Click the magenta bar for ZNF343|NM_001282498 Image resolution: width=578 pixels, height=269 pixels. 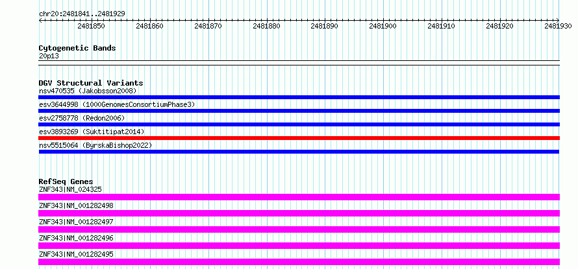(299, 213)
